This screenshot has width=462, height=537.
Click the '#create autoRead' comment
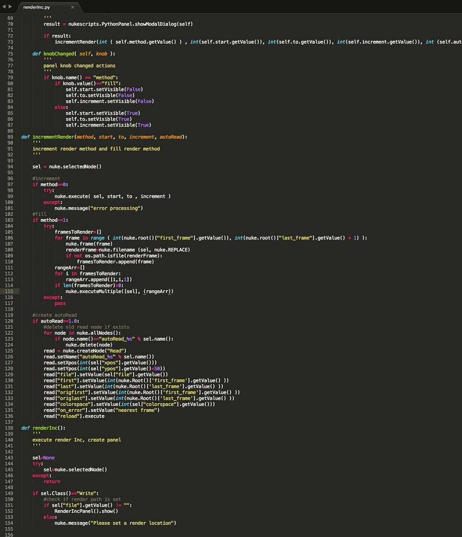click(55, 315)
